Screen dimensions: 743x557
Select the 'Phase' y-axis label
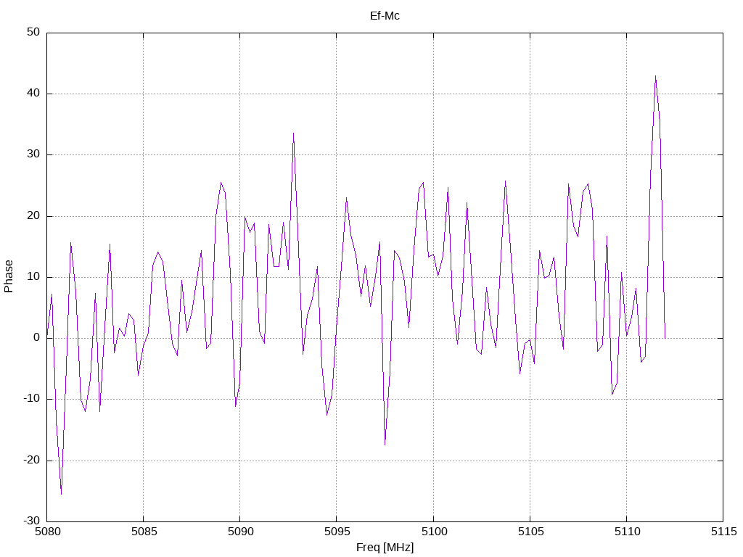point(8,276)
